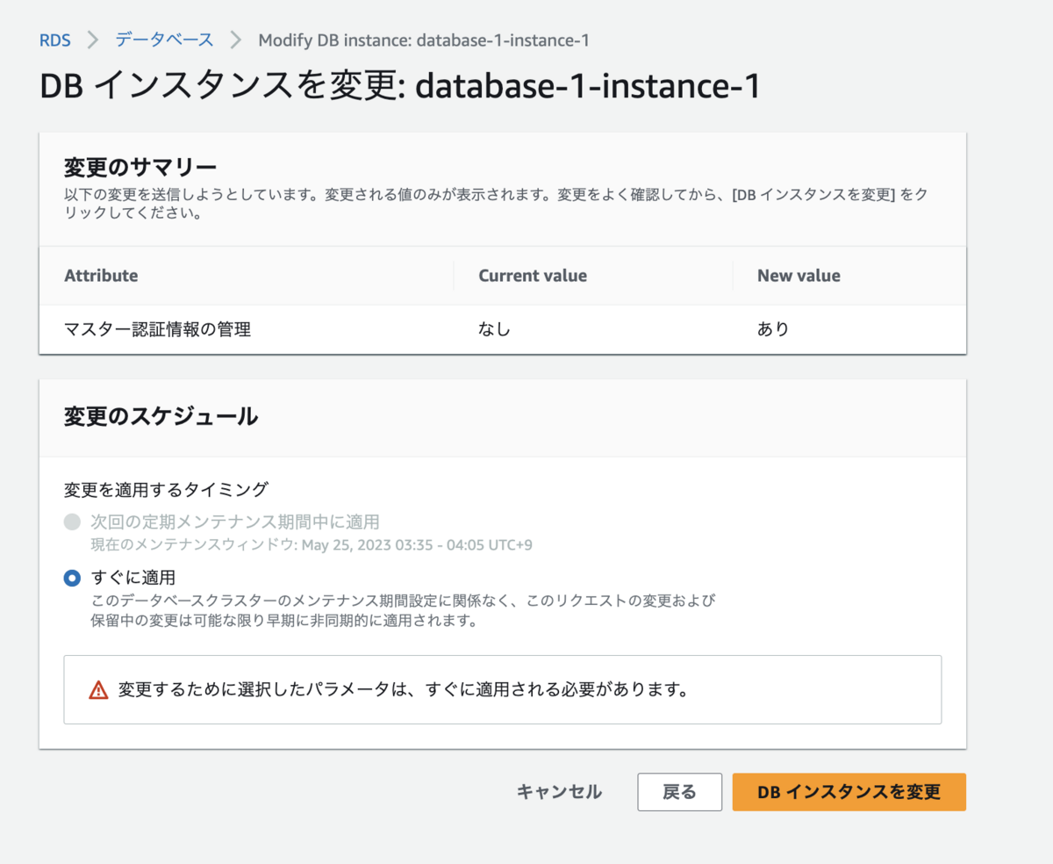Click the Current value column header
The image size is (1053, 864).
[x=533, y=276]
